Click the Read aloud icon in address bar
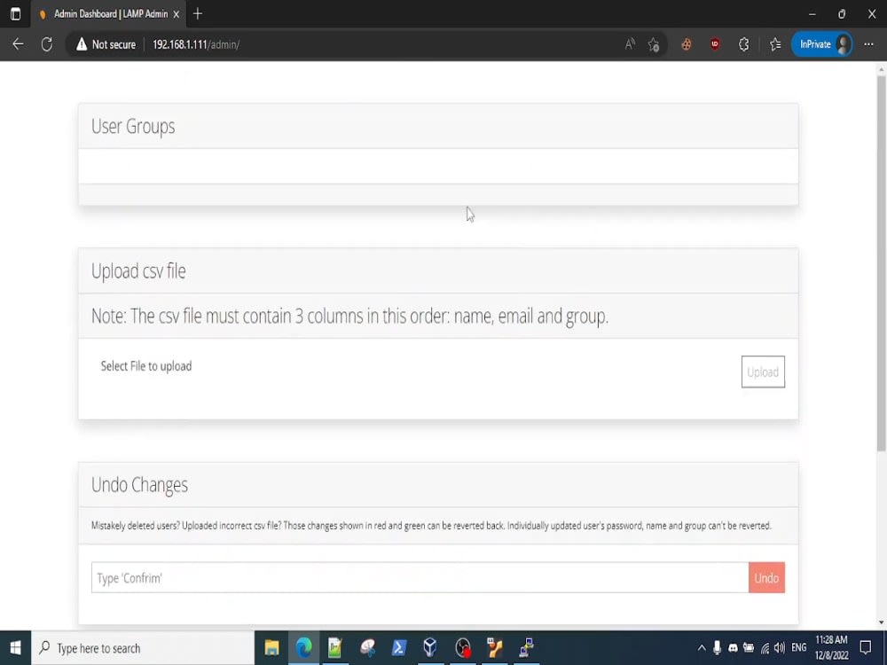 point(632,43)
